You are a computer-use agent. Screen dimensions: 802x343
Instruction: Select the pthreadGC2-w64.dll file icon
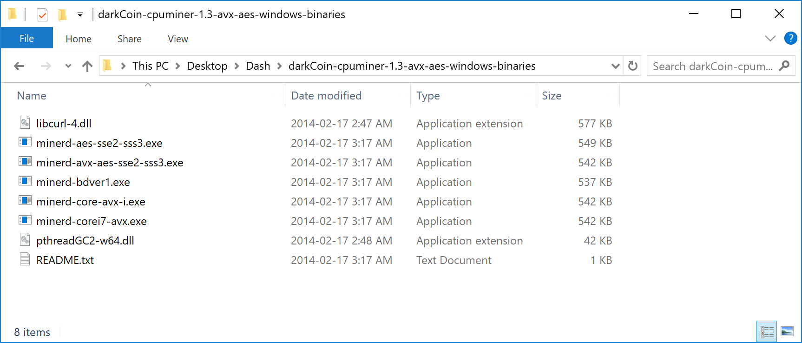(x=25, y=240)
